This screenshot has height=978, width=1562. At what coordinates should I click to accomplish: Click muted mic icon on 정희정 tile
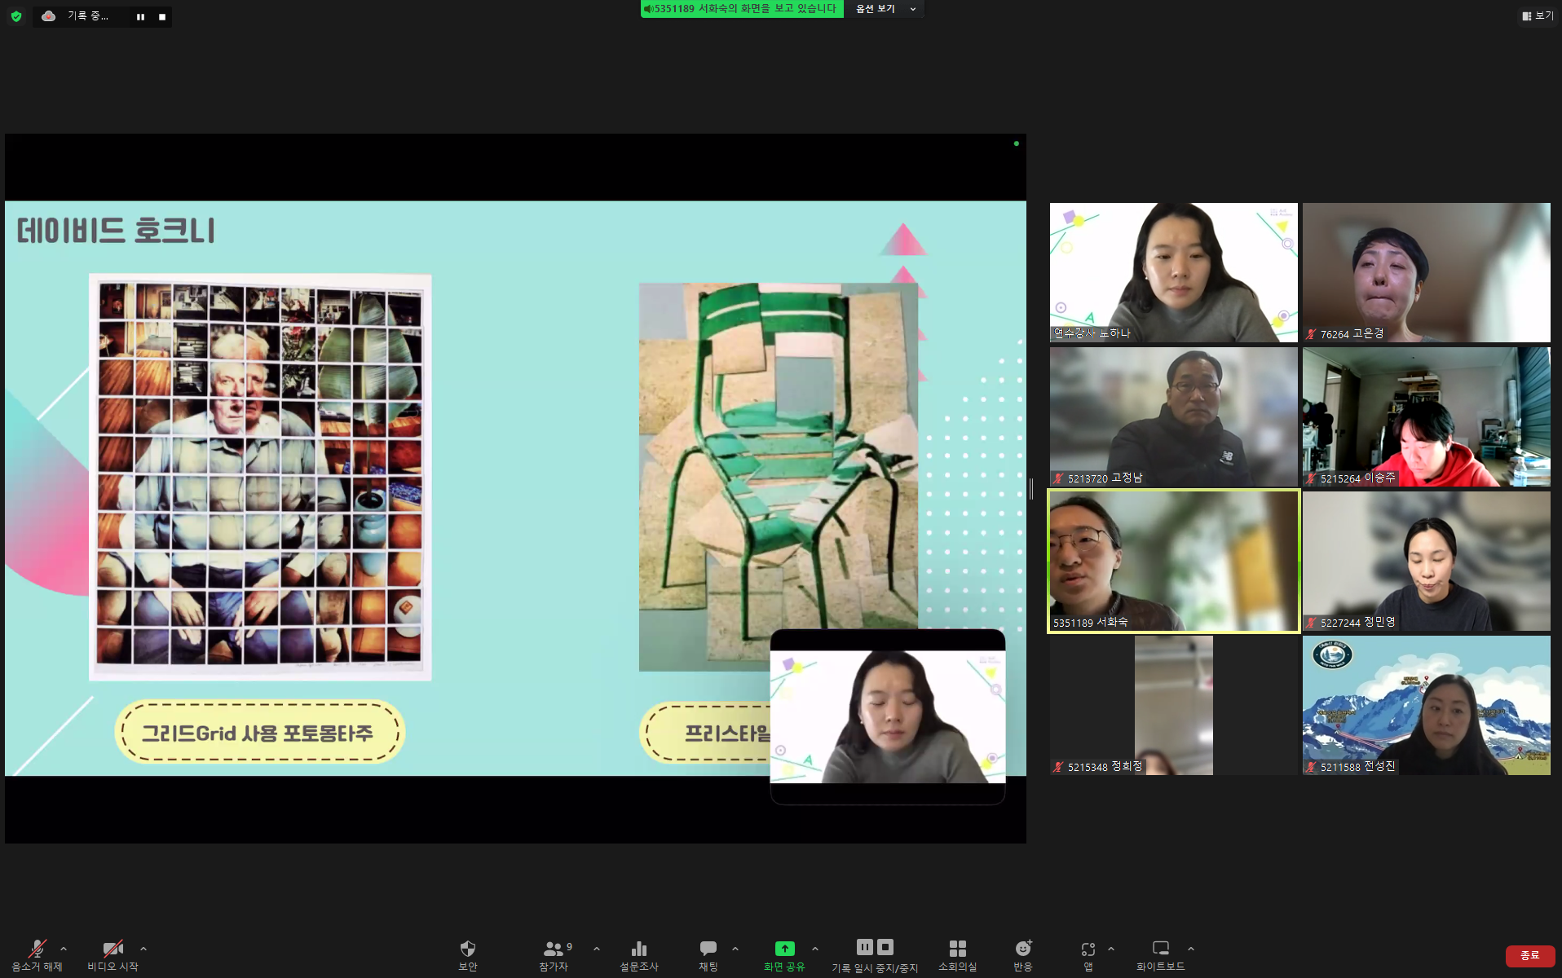point(1058,767)
